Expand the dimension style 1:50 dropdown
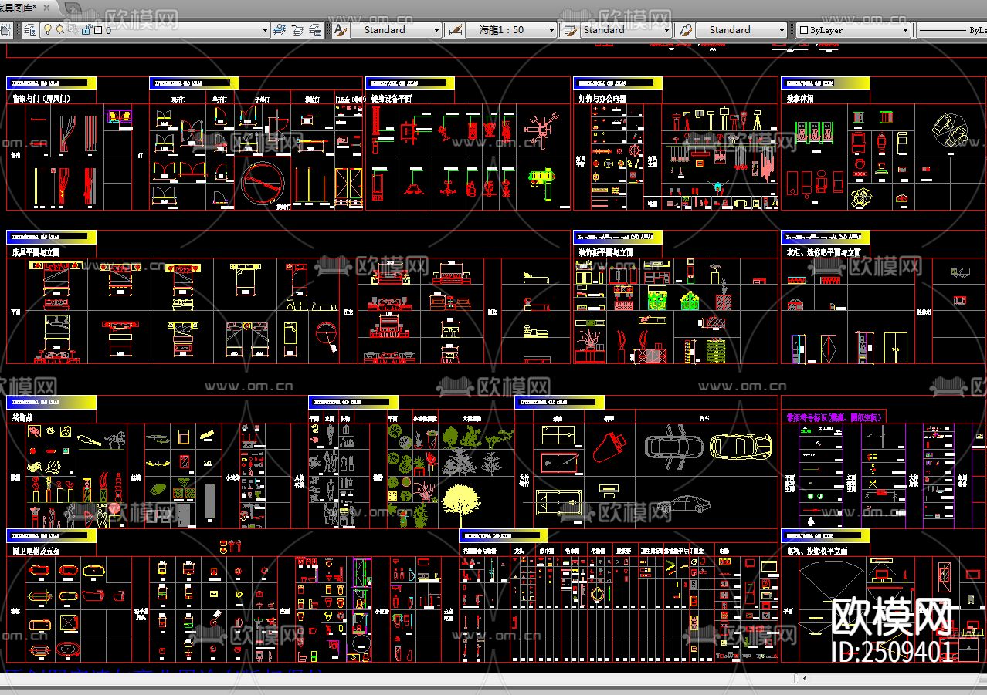The image size is (987, 695). point(551,30)
